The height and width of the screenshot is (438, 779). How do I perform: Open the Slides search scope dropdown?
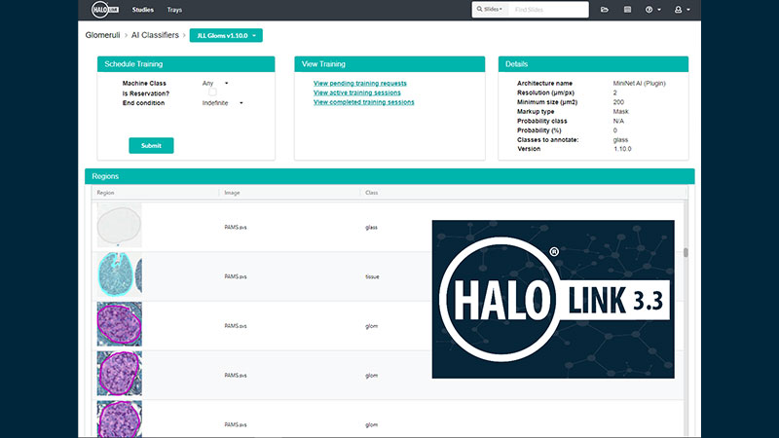490,10
